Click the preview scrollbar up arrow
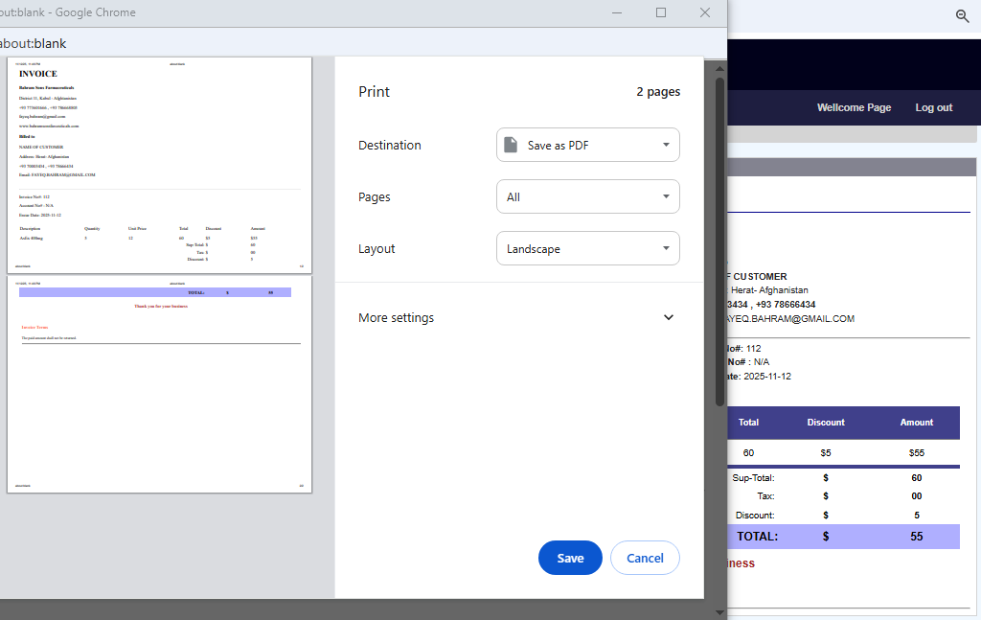Screen dimensions: 981x620 point(719,64)
